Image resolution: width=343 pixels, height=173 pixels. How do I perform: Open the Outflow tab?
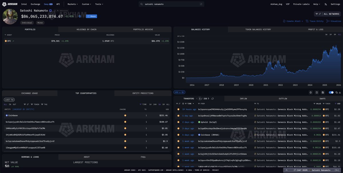tap(283, 99)
